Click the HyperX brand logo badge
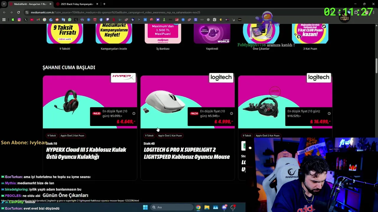This screenshot has width=378, height=212. click(x=123, y=77)
